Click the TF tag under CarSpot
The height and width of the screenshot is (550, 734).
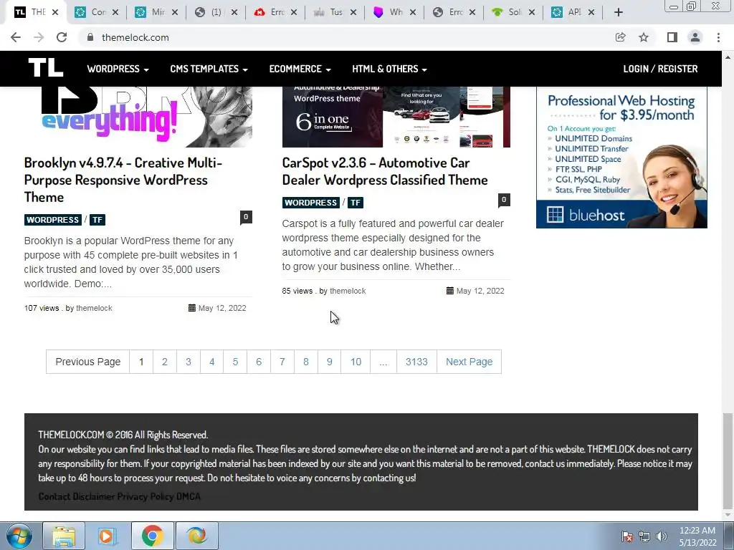click(x=356, y=203)
